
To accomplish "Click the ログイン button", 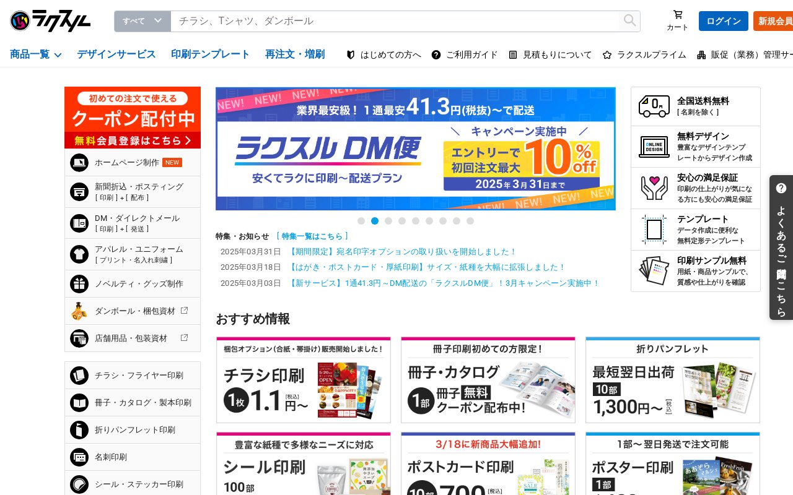I will click(724, 21).
